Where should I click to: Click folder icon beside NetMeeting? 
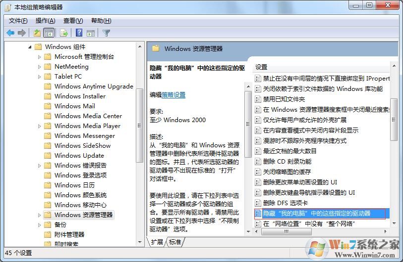[48, 67]
